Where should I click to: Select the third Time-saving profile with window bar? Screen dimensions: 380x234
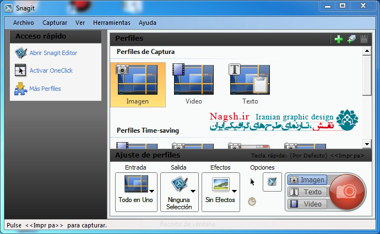pos(249,145)
